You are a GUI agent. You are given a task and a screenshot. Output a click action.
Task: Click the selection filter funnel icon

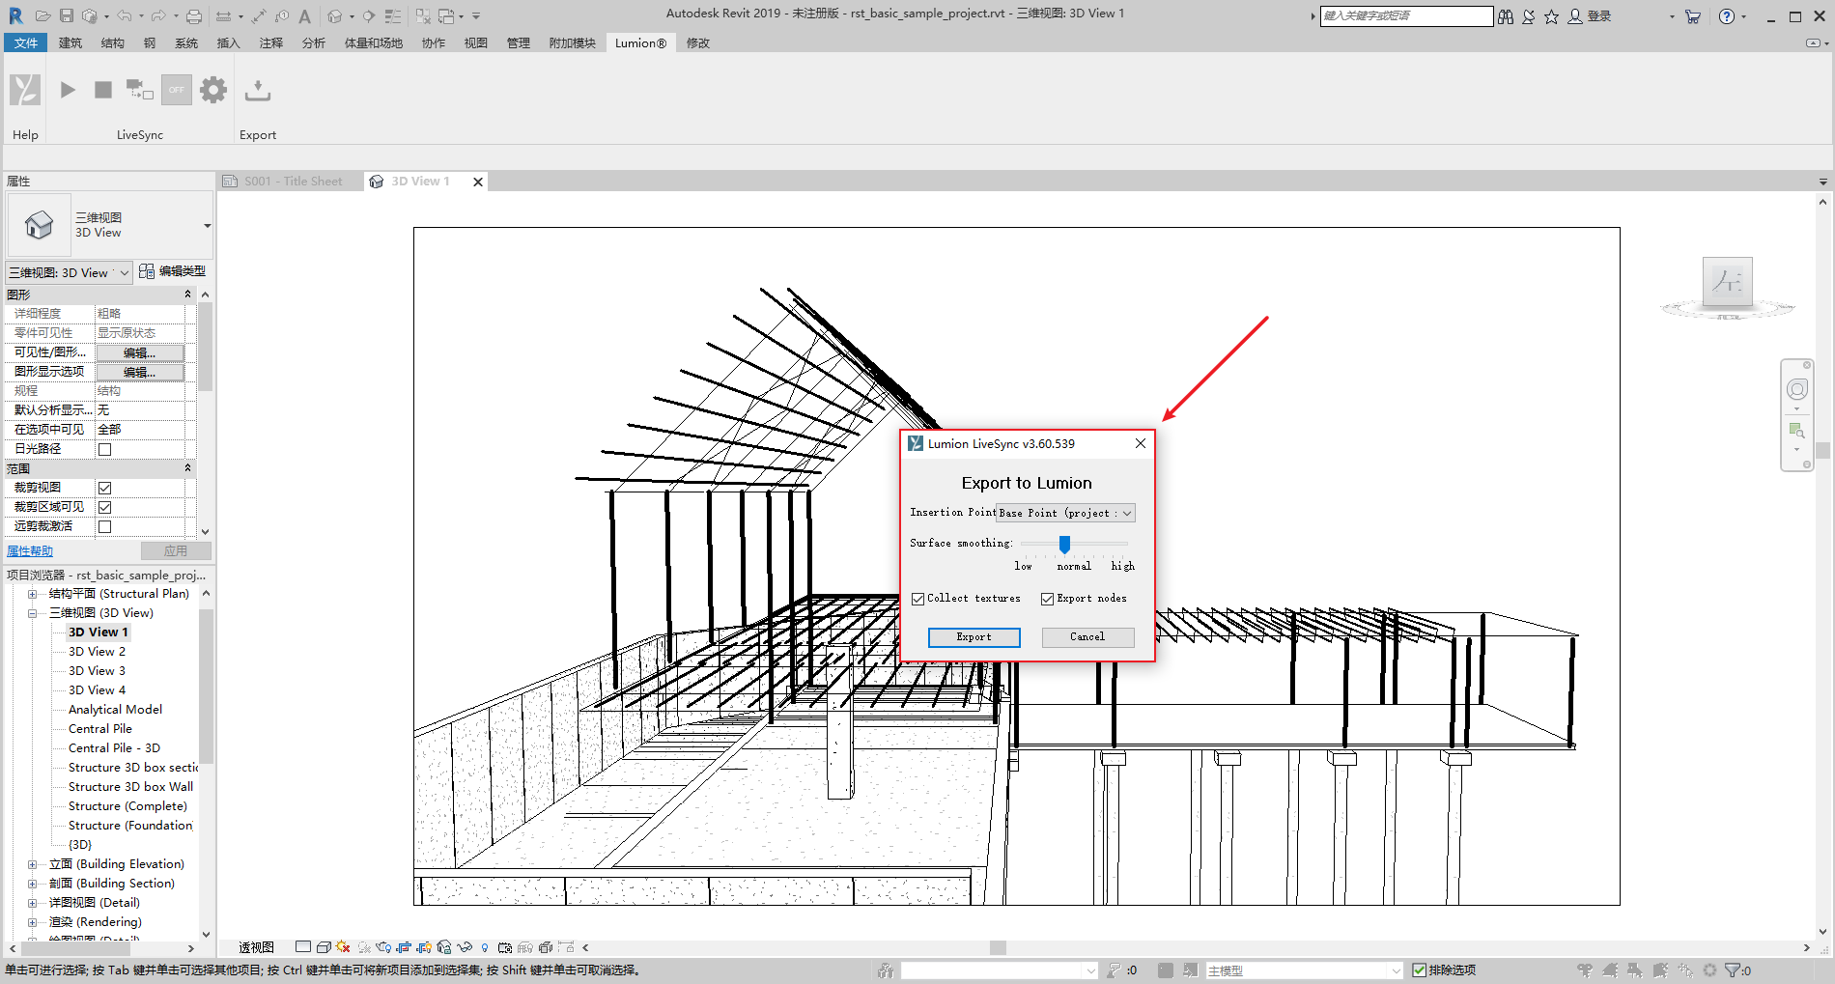(x=1733, y=970)
